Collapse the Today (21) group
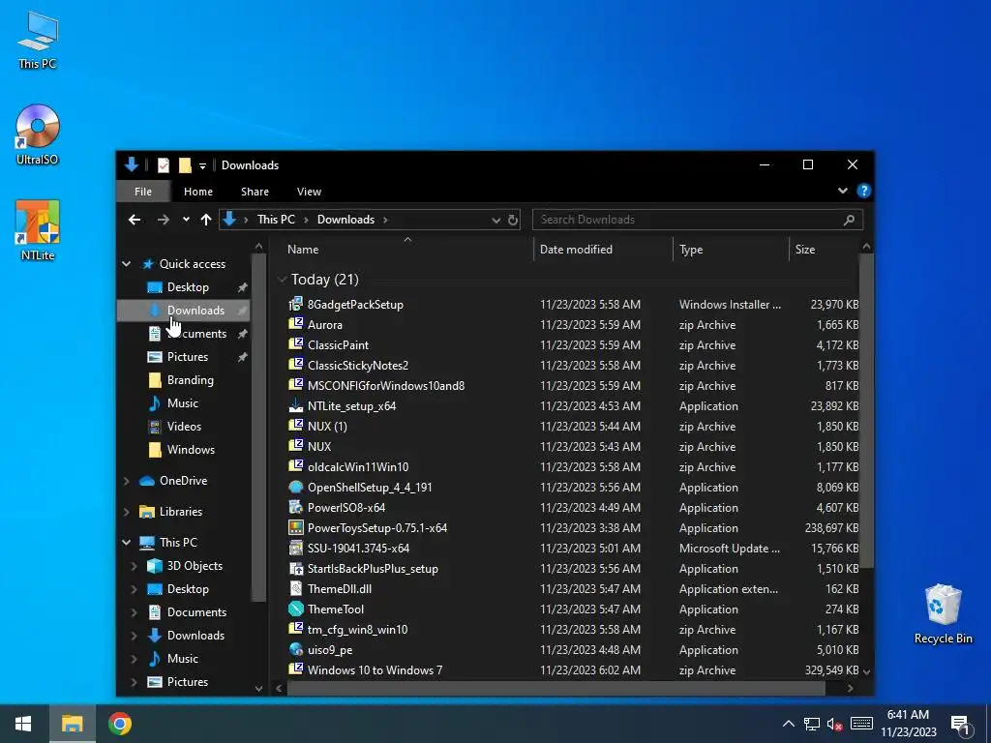 pos(282,280)
